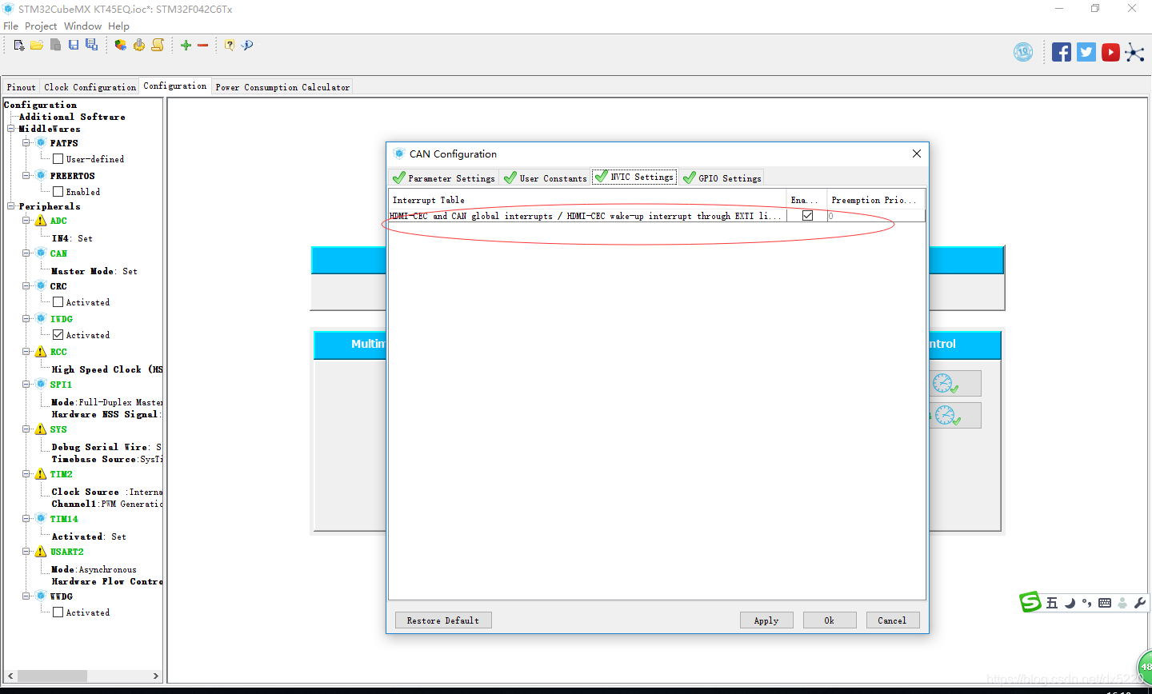Screen dimensions: 1152x694
Task: Select the TIM14 peripheral tree item
Action: 64,519
